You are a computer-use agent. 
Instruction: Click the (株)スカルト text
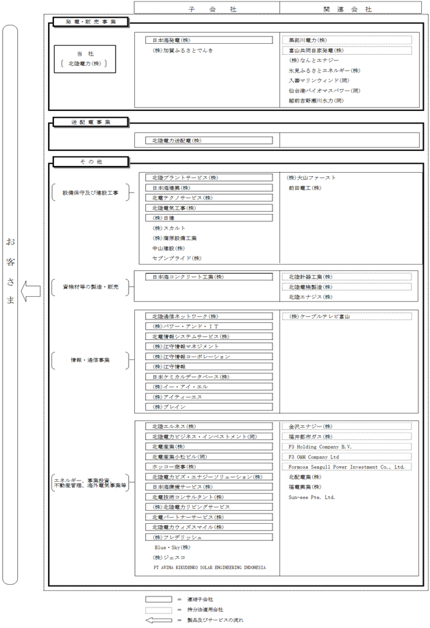click(x=169, y=228)
